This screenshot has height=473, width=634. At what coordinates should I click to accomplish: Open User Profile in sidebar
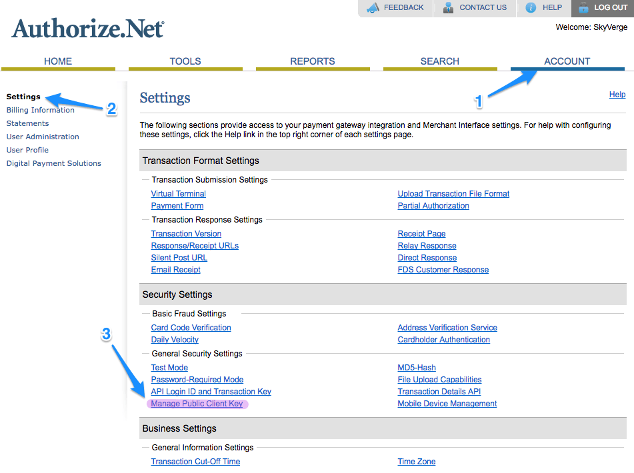pos(27,150)
